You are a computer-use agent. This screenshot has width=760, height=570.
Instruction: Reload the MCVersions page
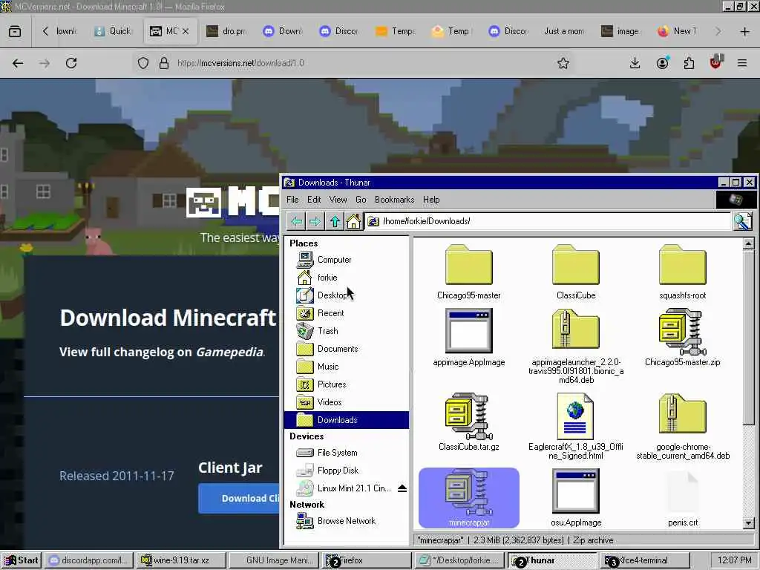tap(71, 63)
